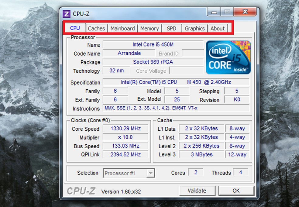This screenshot has height=207, width=299.
Task: Go to the SPD tab
Action: click(171, 29)
